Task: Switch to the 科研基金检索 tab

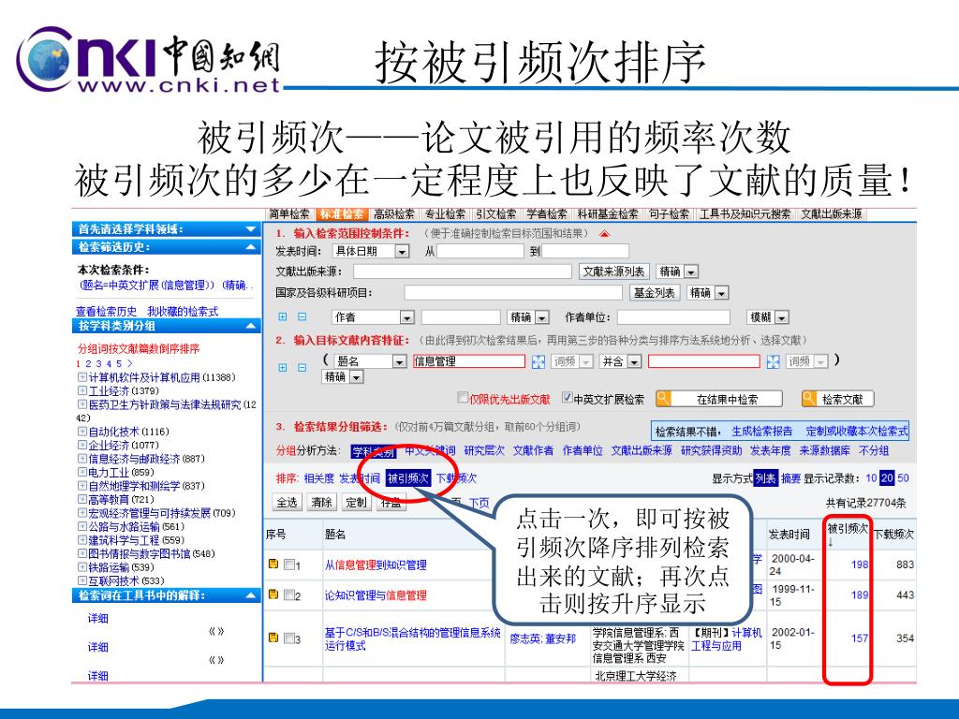Action: (x=607, y=214)
